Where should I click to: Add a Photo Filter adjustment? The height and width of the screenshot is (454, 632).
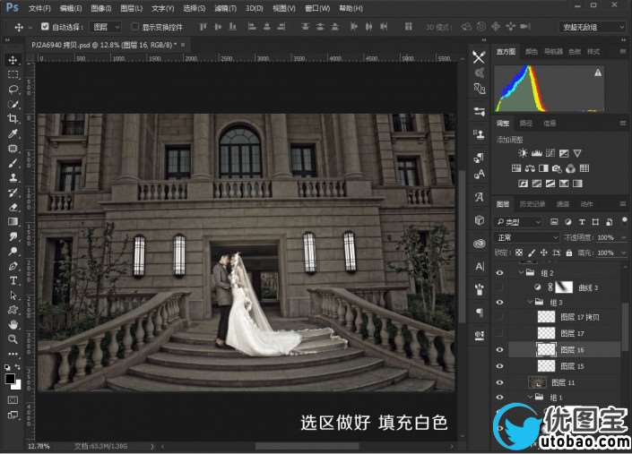tap(557, 168)
